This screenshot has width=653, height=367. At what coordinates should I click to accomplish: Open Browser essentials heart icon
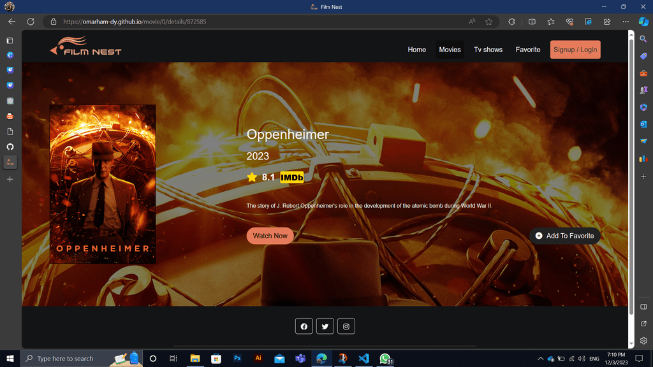point(569,22)
